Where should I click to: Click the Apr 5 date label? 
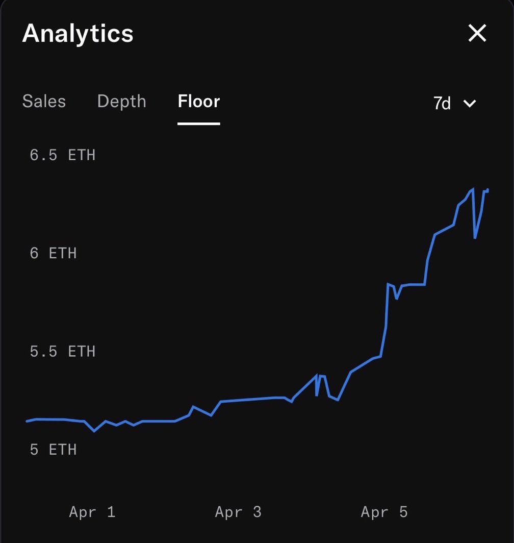[x=384, y=512]
